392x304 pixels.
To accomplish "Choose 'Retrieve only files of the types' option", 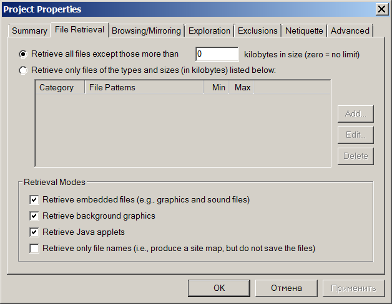I will 24,70.
